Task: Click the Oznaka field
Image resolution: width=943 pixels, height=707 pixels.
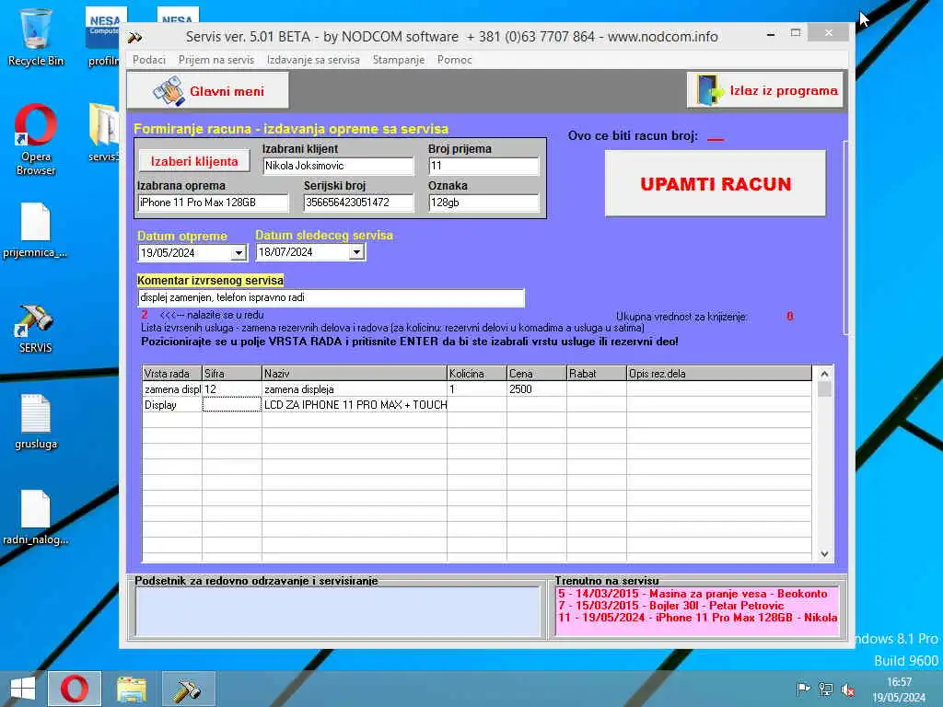Action: (483, 203)
